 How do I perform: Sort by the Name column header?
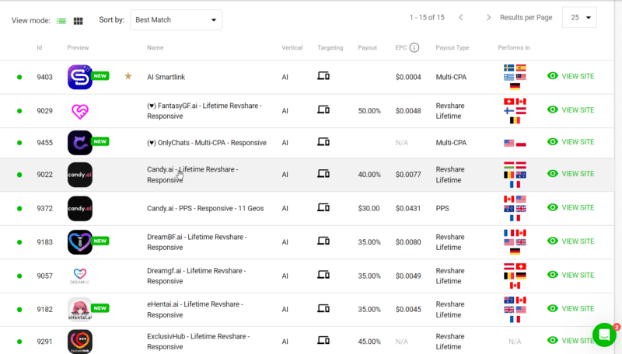click(x=155, y=48)
